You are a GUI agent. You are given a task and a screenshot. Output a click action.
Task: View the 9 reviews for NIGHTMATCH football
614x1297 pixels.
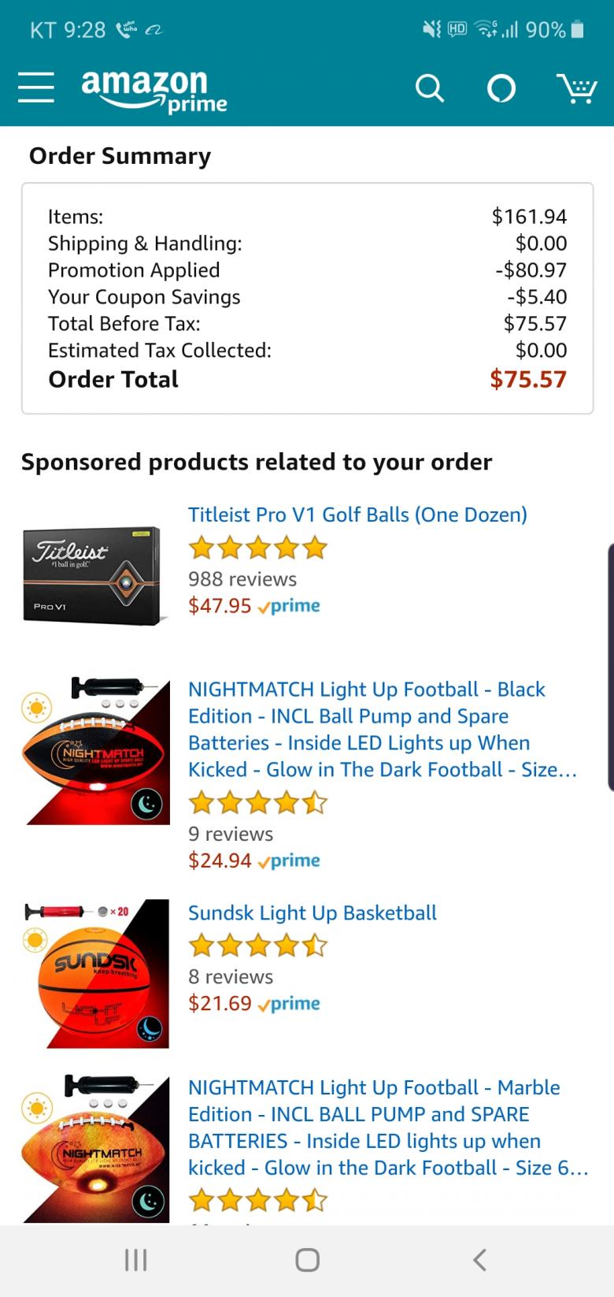(231, 834)
